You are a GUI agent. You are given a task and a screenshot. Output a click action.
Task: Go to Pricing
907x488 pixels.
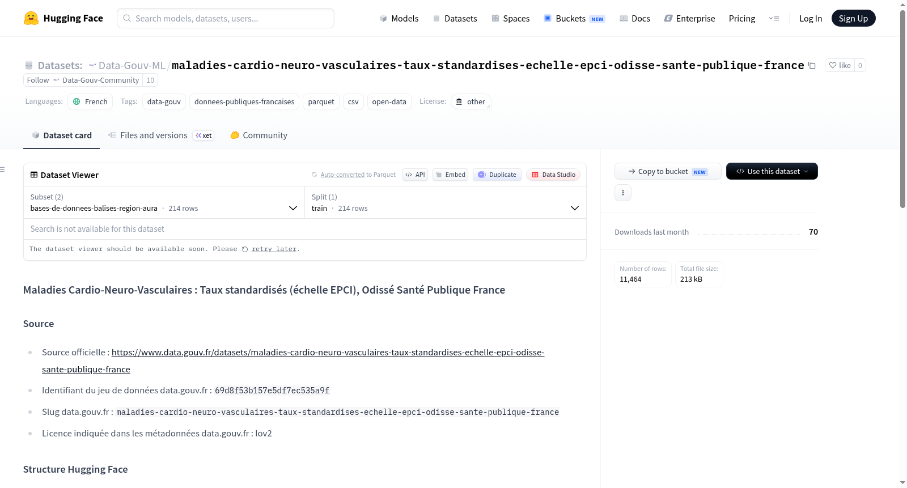742,18
